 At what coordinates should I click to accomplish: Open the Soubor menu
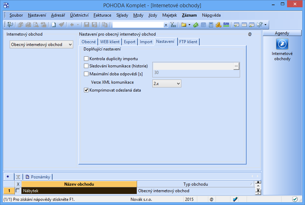coord(16,15)
